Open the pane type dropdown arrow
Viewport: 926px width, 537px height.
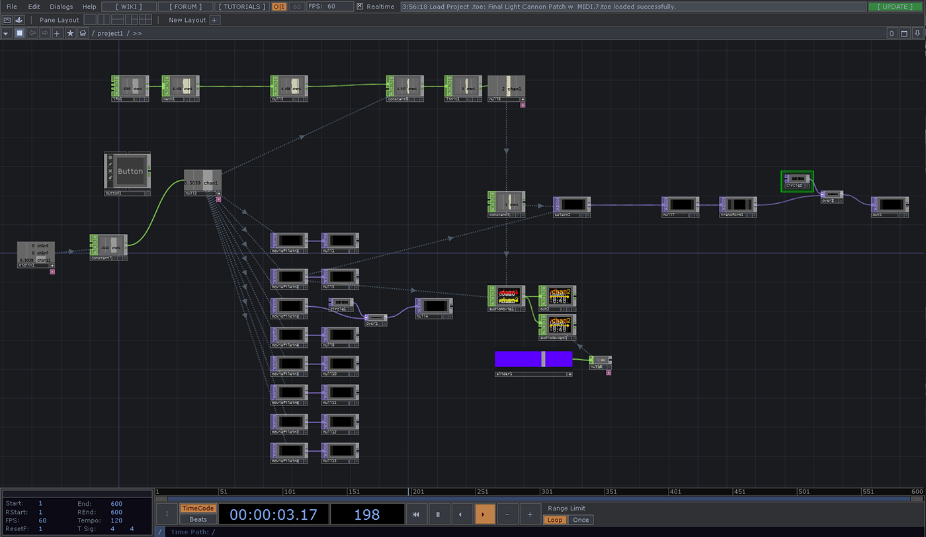(x=6, y=33)
